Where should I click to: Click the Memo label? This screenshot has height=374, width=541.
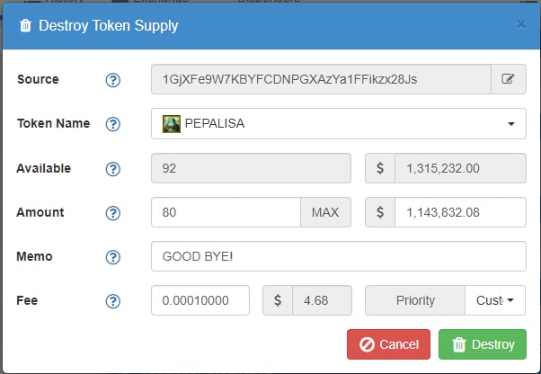(34, 256)
